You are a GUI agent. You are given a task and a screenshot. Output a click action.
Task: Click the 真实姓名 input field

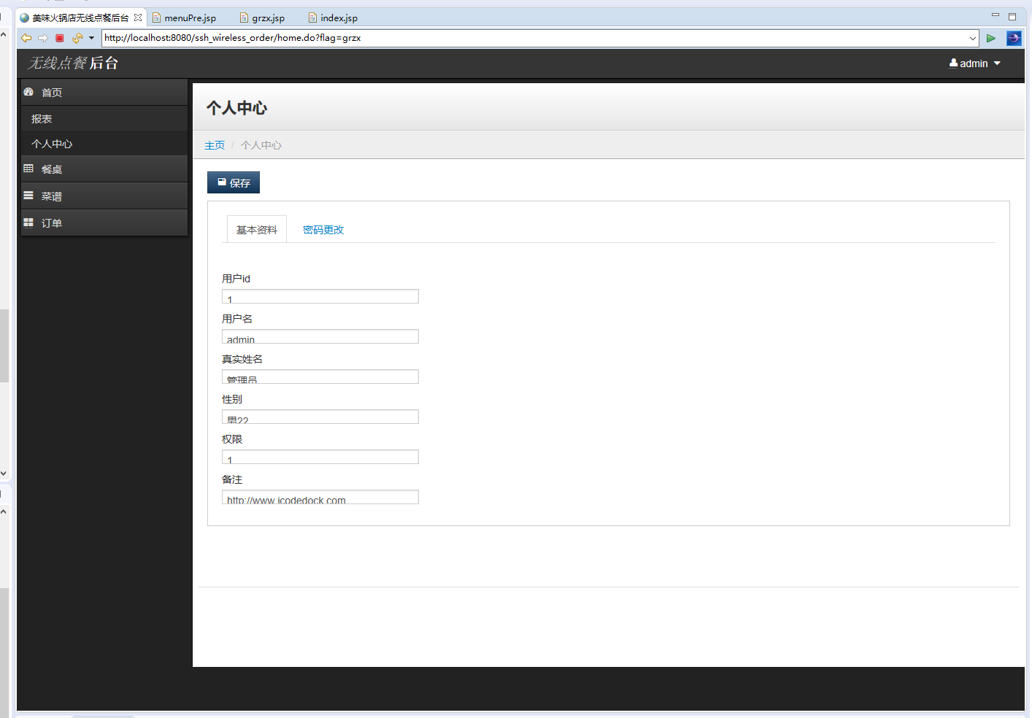(x=320, y=377)
